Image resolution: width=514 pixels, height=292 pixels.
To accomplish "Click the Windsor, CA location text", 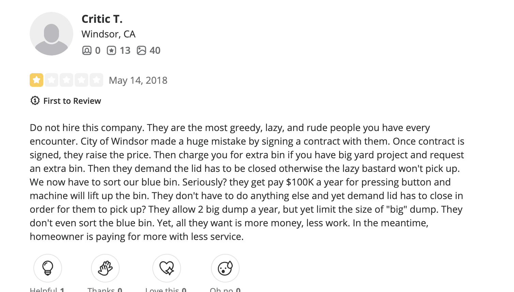I will coord(108,34).
